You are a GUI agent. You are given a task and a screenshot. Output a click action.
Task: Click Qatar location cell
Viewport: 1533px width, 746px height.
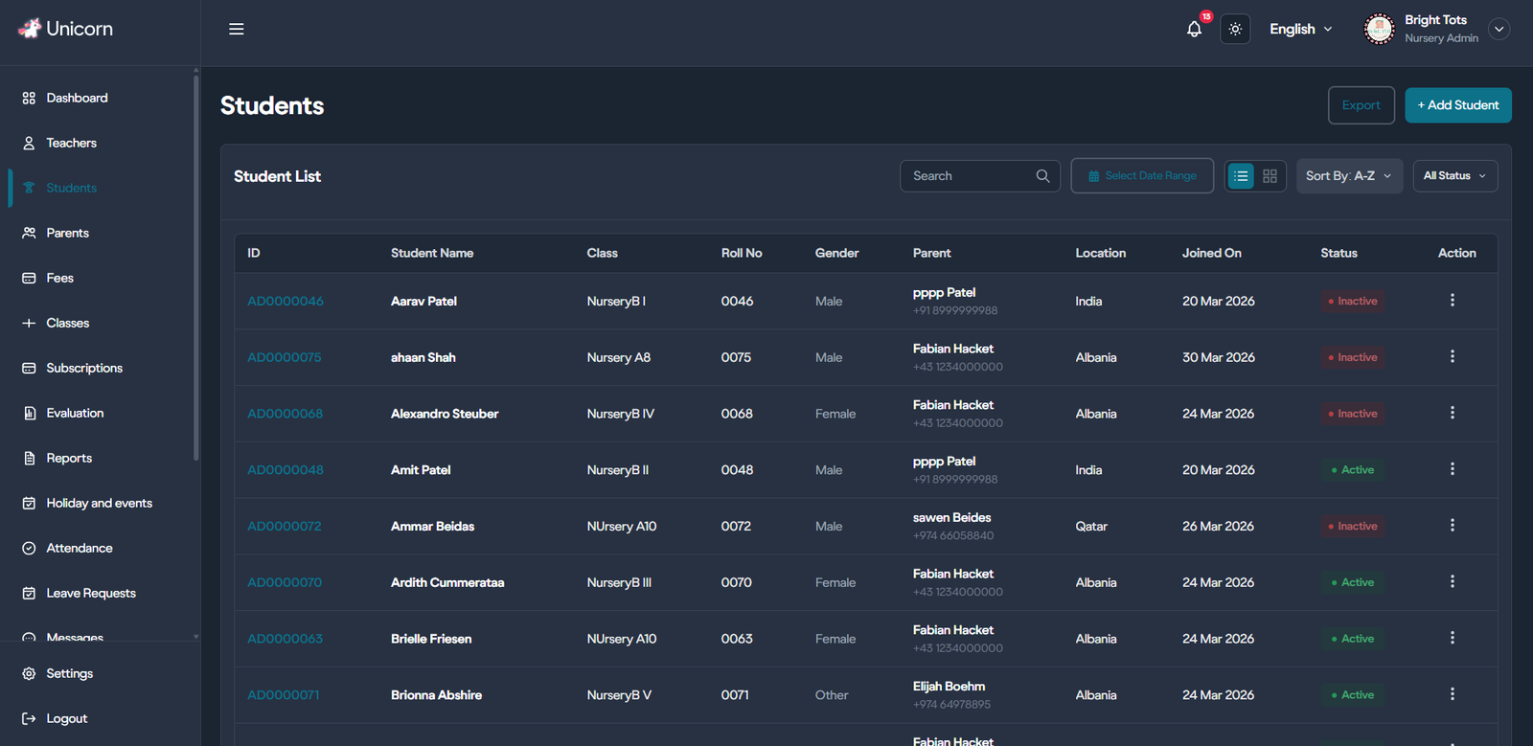[1091, 526]
